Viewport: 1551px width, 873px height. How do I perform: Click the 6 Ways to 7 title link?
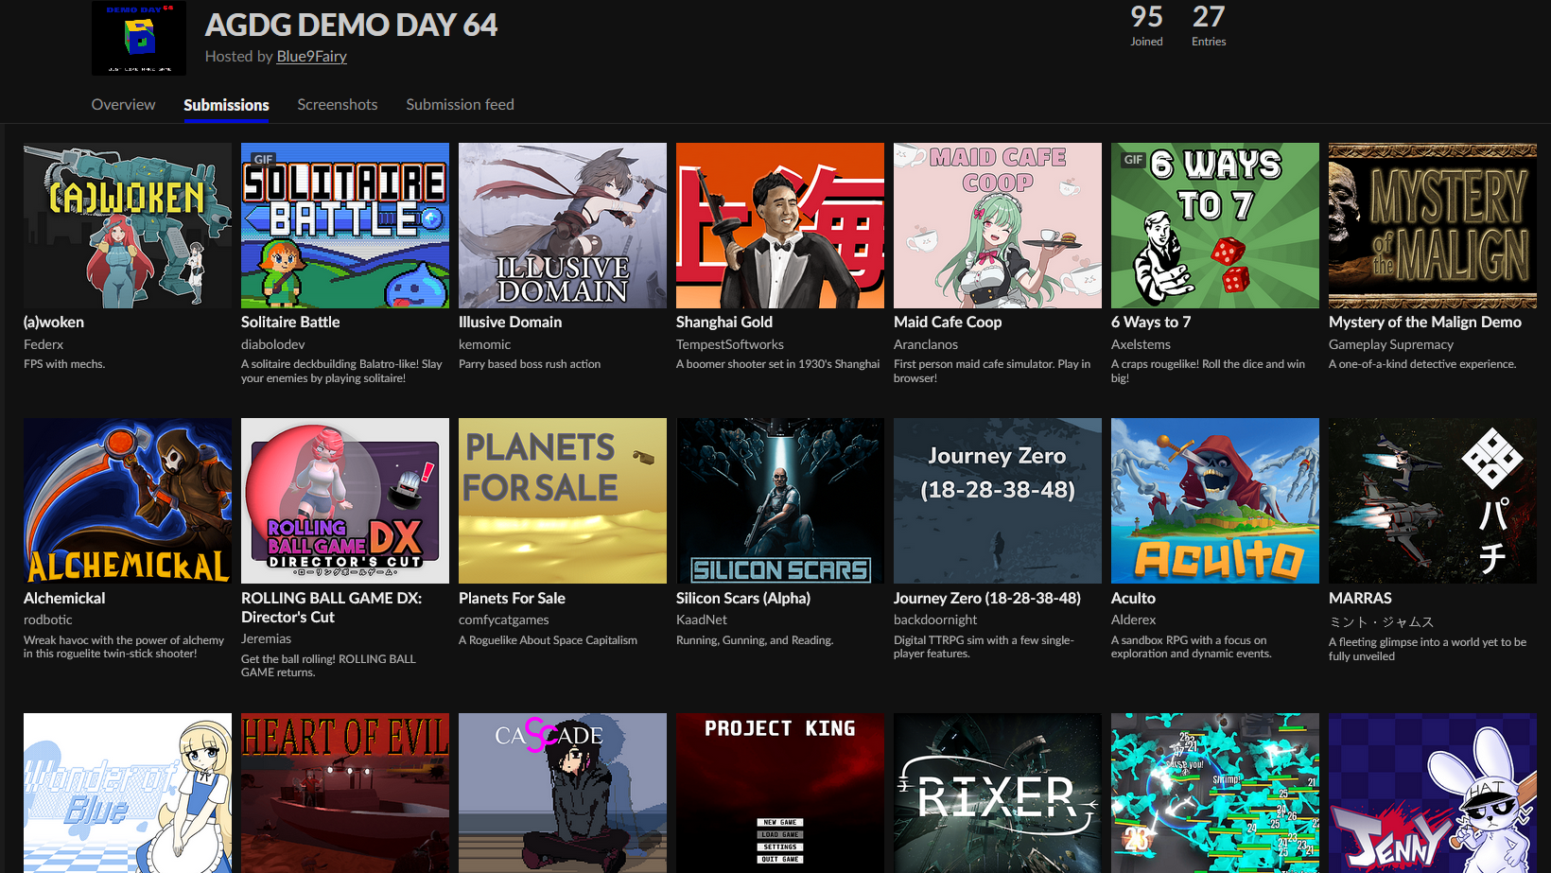(1151, 323)
